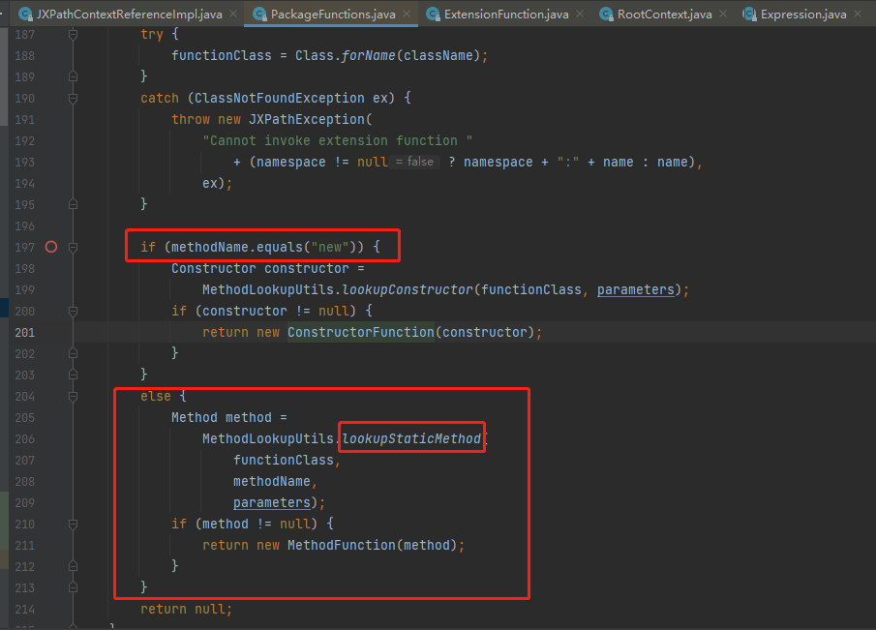Click the underlined parameters on line 199

pos(636,290)
